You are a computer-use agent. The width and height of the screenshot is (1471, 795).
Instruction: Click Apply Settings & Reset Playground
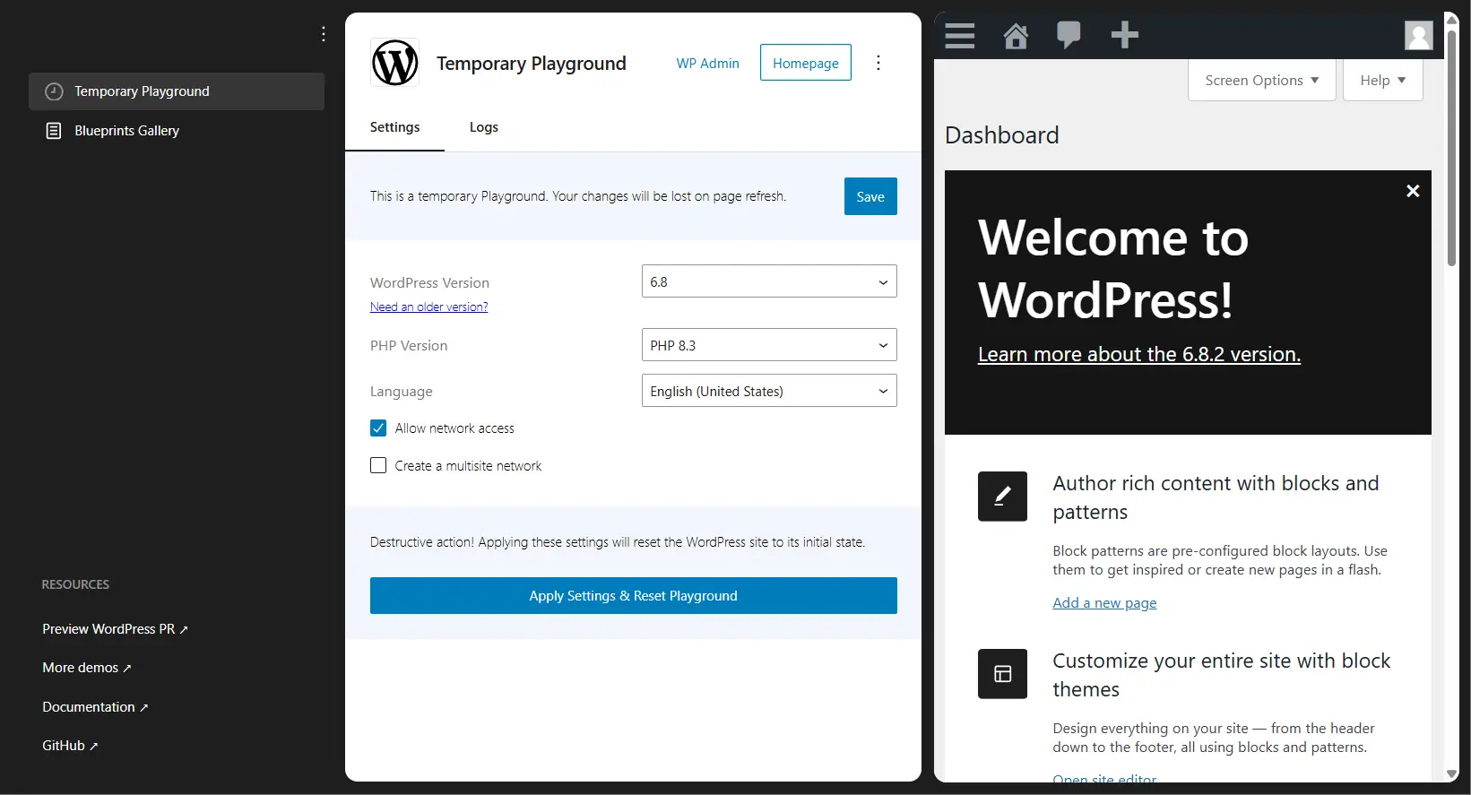pos(633,596)
